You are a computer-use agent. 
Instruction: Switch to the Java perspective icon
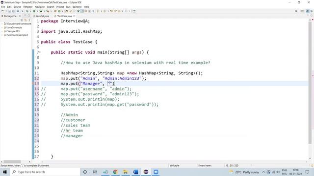[x=308, y=11]
